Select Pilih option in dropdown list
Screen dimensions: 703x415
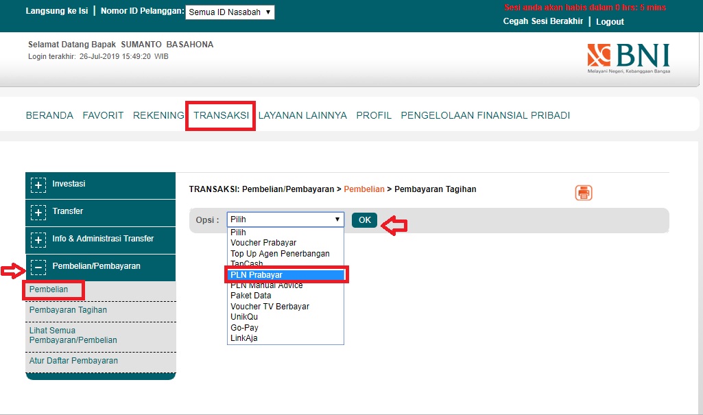[x=285, y=232]
